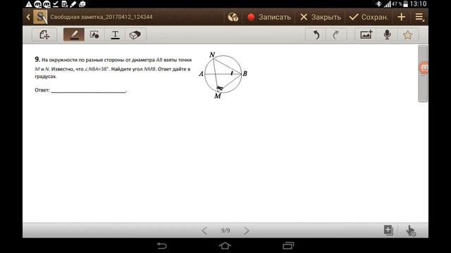Select the Eraser tool
This screenshot has width=451, height=253.
pos(135,34)
